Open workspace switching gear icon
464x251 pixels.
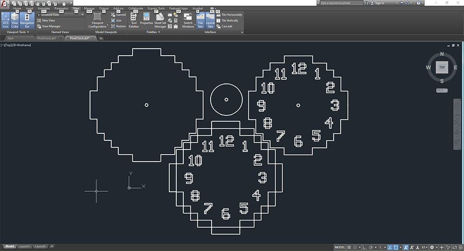tap(432, 247)
